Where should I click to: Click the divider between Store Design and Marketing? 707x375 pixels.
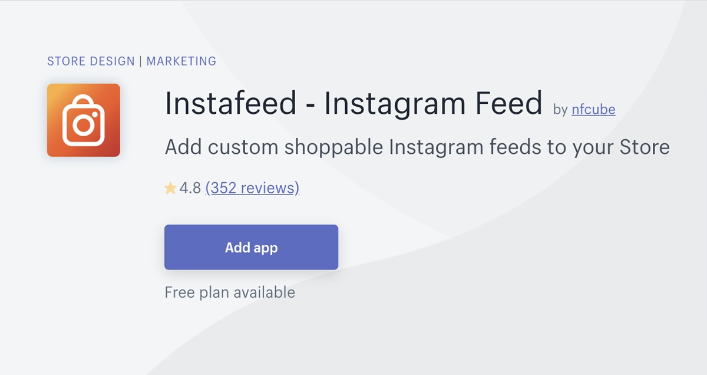point(141,61)
